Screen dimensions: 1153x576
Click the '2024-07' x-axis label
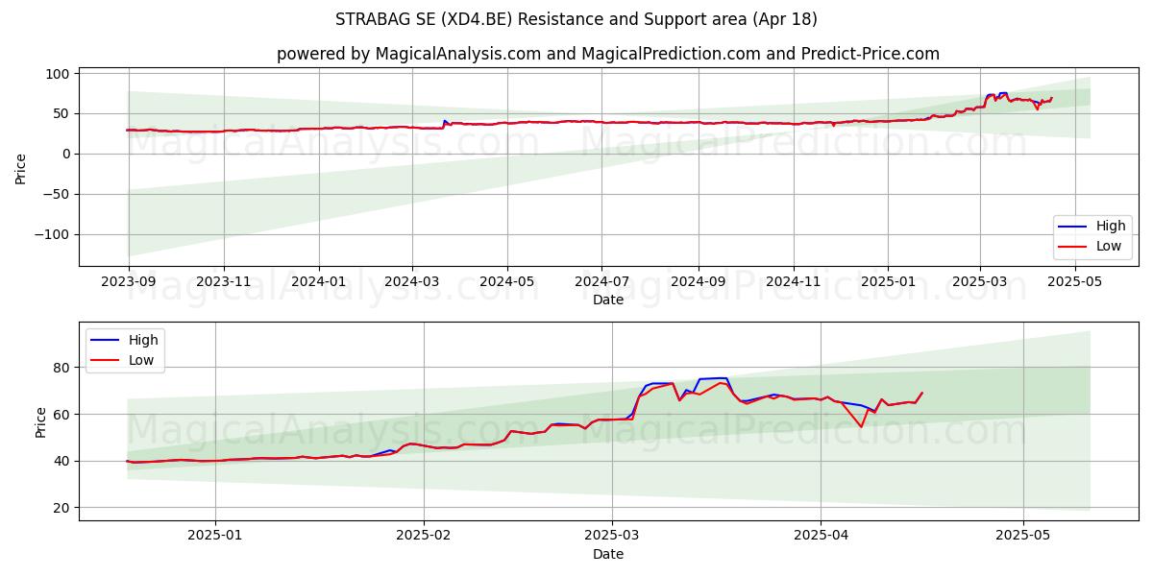click(601, 283)
